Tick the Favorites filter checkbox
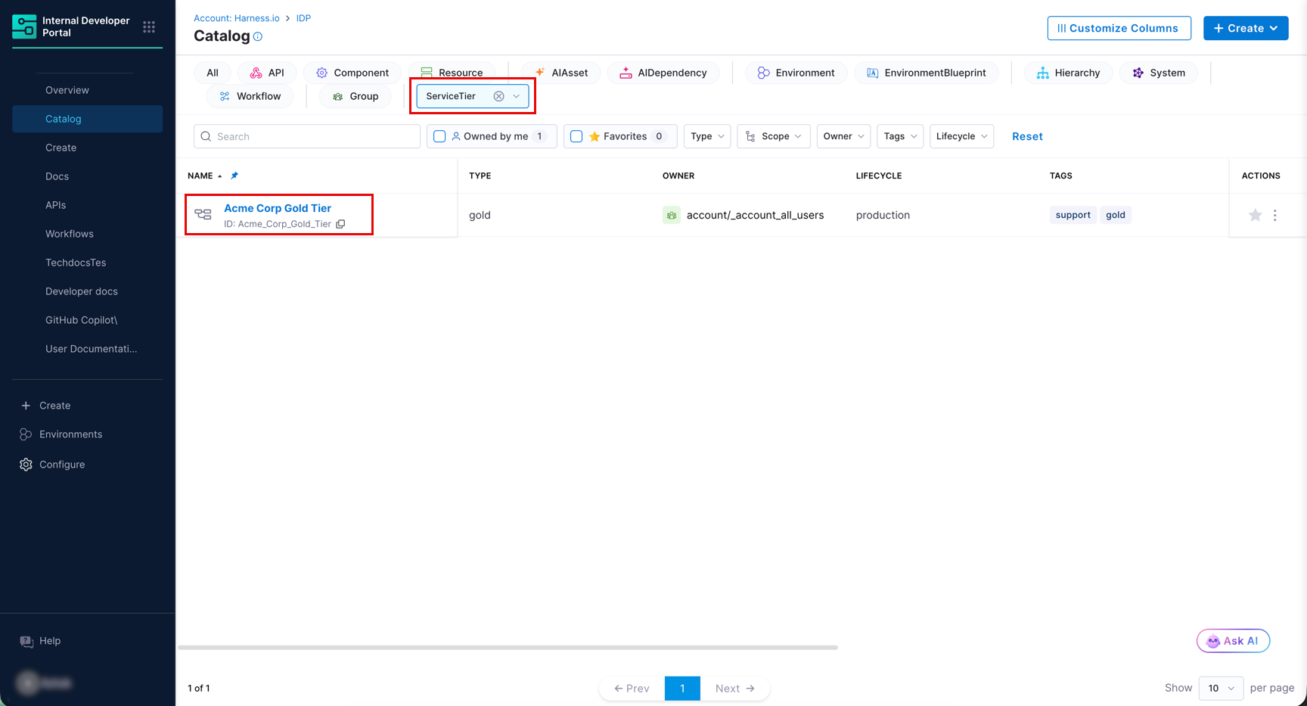The height and width of the screenshot is (706, 1307). pos(576,136)
